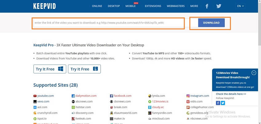Click the DOWNLOAD button
Viewport: 261px width, 124px height.
211,23
